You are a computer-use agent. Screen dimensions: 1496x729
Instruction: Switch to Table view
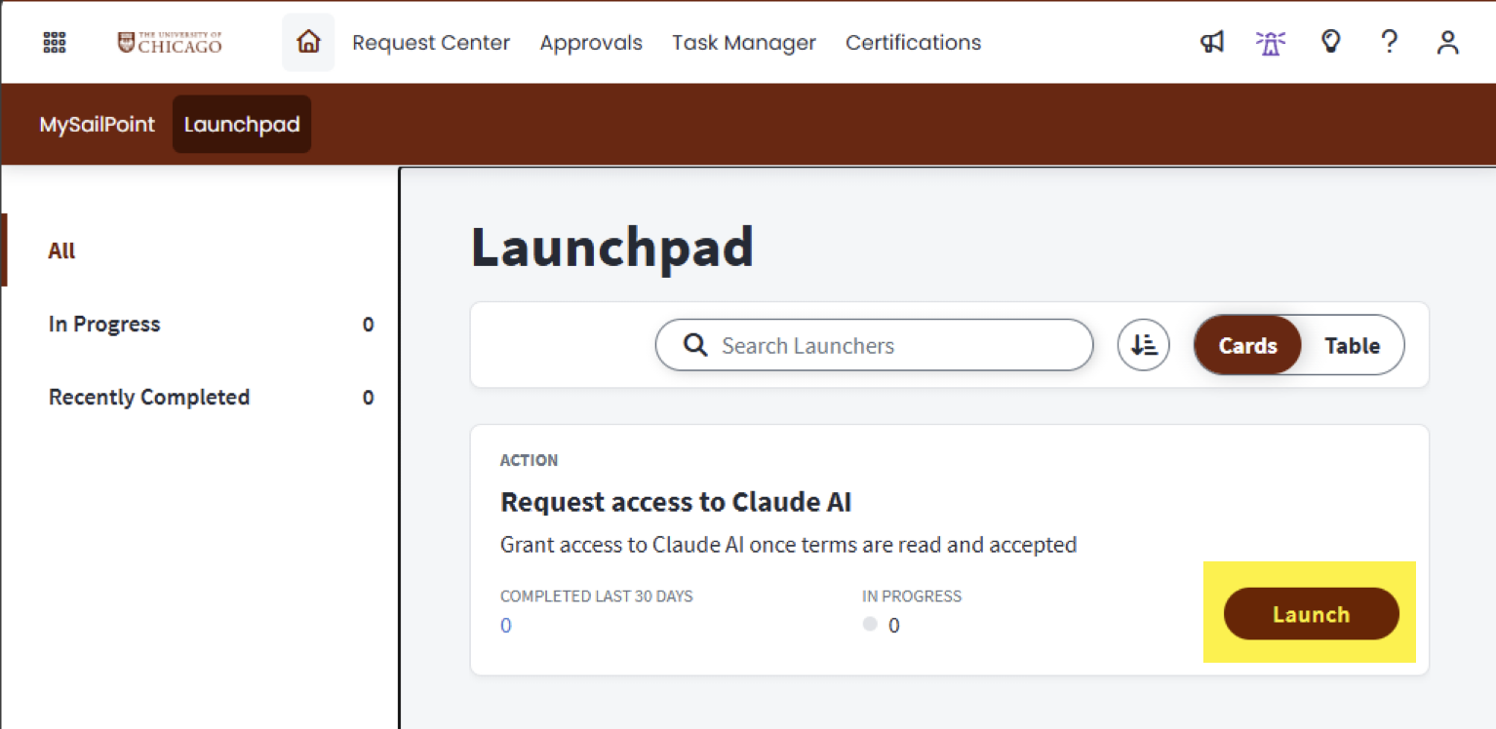(1352, 345)
